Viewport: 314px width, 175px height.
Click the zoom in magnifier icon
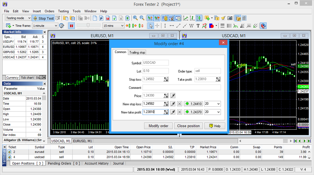tap(135, 18)
